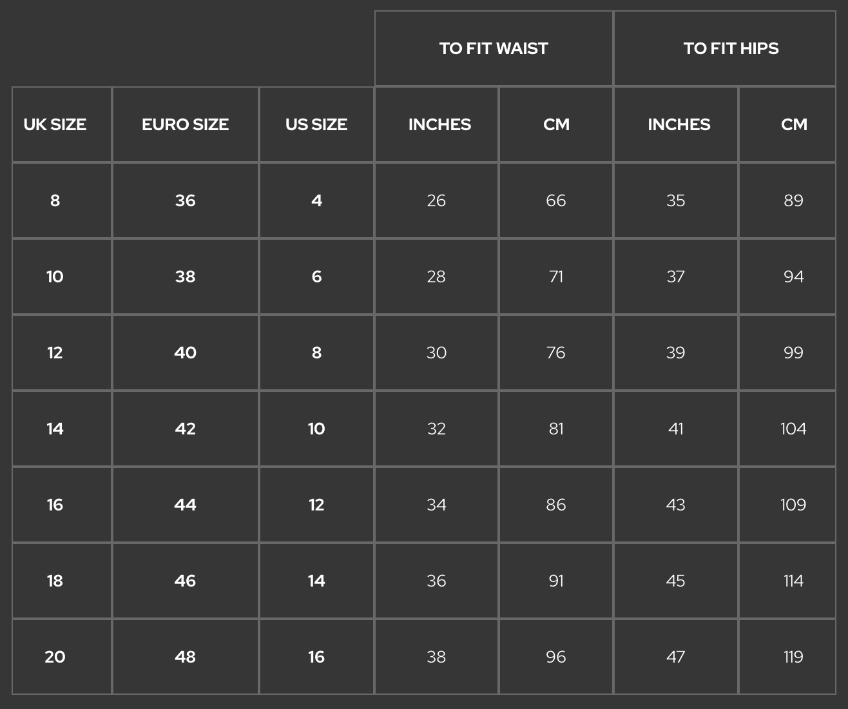Click UK size 20 cell
This screenshot has height=709, width=848.
pos(55,657)
